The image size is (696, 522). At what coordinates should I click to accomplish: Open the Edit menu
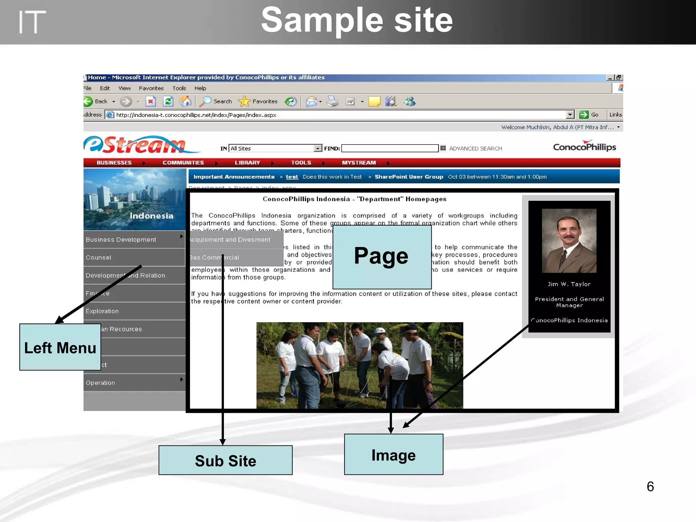click(105, 88)
